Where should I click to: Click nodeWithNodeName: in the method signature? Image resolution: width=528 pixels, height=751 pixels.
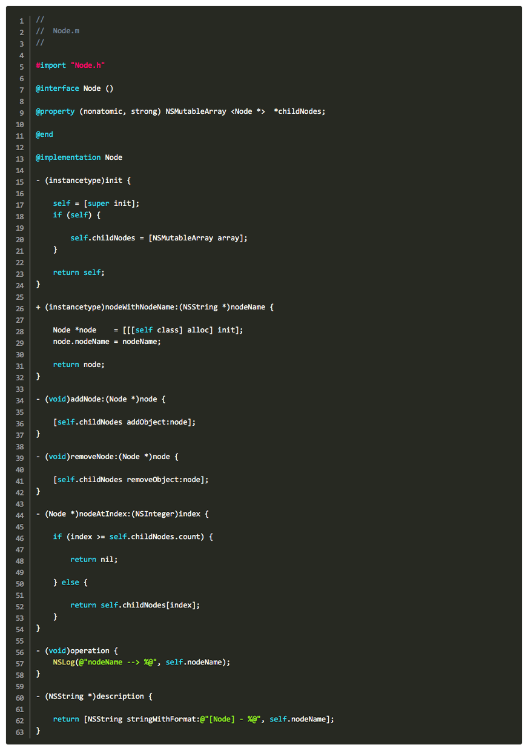pos(142,307)
